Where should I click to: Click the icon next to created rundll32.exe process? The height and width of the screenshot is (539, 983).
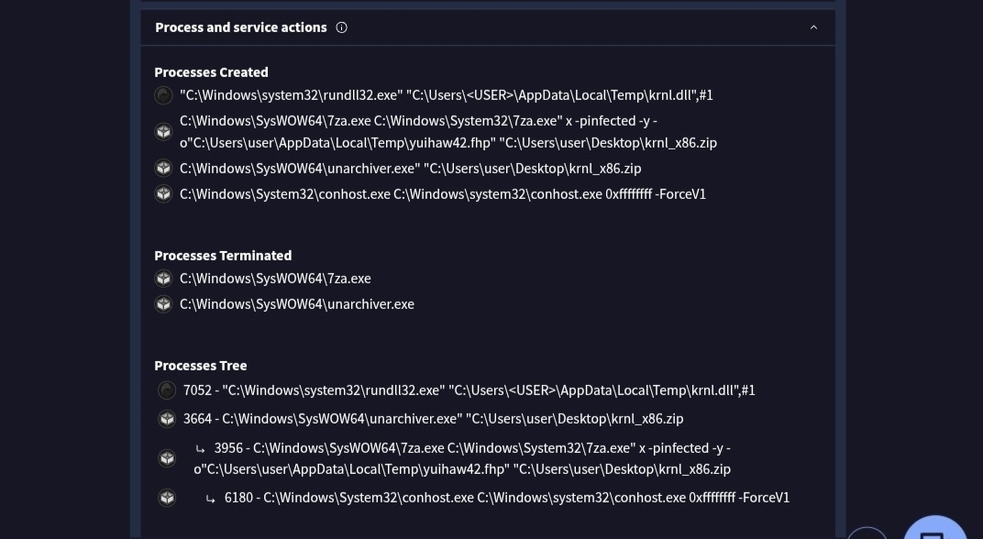point(163,95)
